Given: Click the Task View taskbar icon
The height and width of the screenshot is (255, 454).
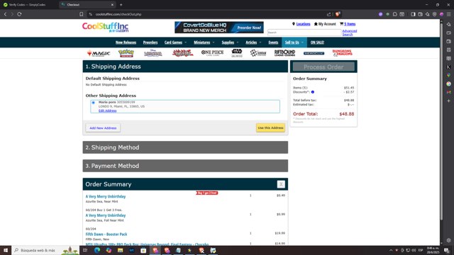Looking at the screenshot, I should pos(85,250).
